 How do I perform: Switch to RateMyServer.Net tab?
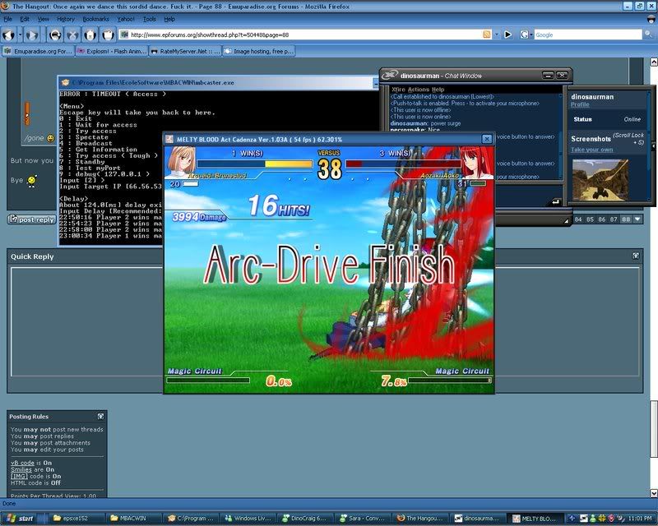185,51
